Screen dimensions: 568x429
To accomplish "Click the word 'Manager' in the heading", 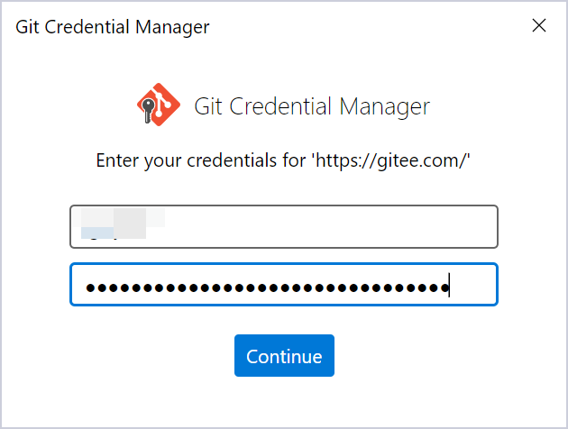I will click(383, 106).
